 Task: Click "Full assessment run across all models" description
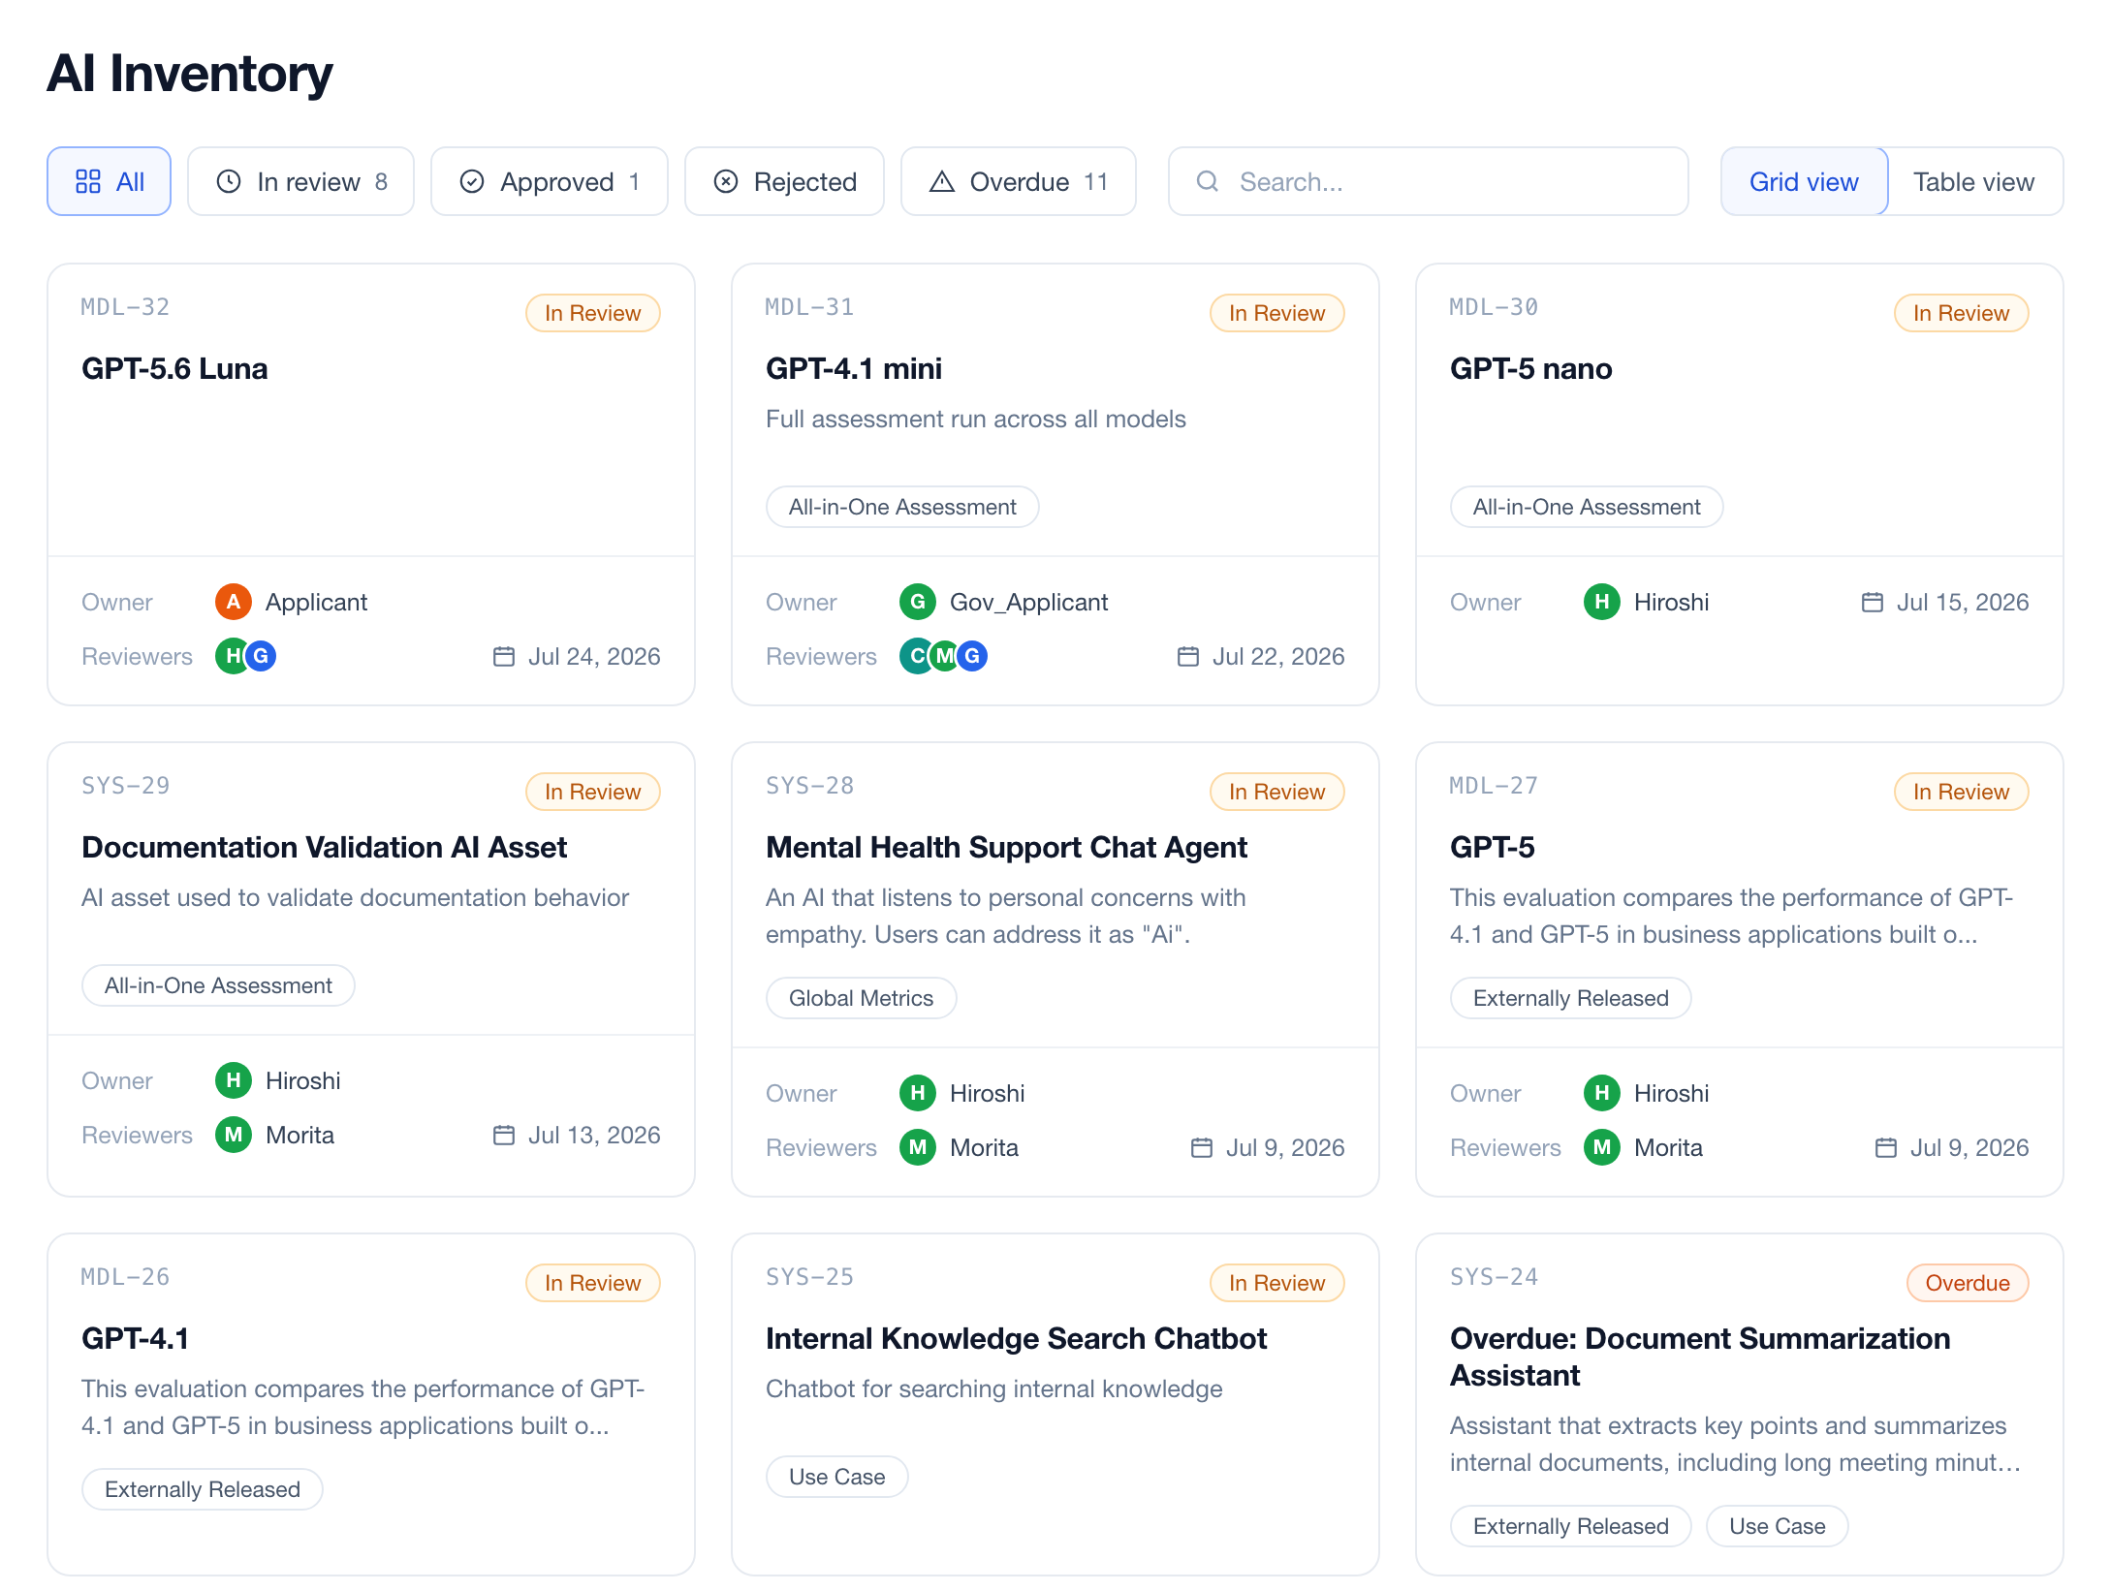976,419
